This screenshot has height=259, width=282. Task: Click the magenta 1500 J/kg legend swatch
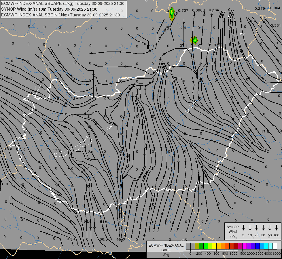pyautogui.click(x=245, y=246)
